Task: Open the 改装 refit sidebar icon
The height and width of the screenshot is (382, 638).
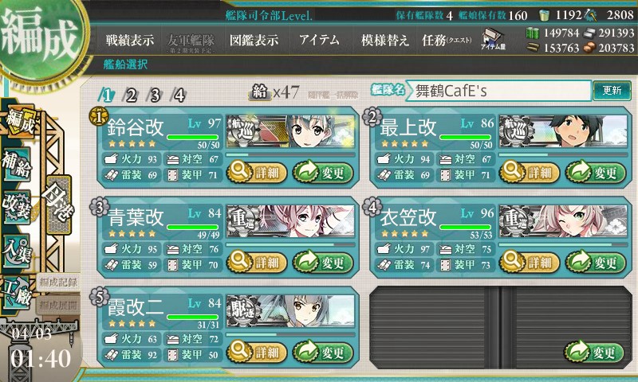Action: [x=17, y=207]
